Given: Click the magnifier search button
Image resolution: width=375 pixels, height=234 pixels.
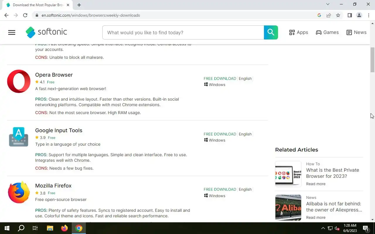Looking at the screenshot, I should point(271,32).
